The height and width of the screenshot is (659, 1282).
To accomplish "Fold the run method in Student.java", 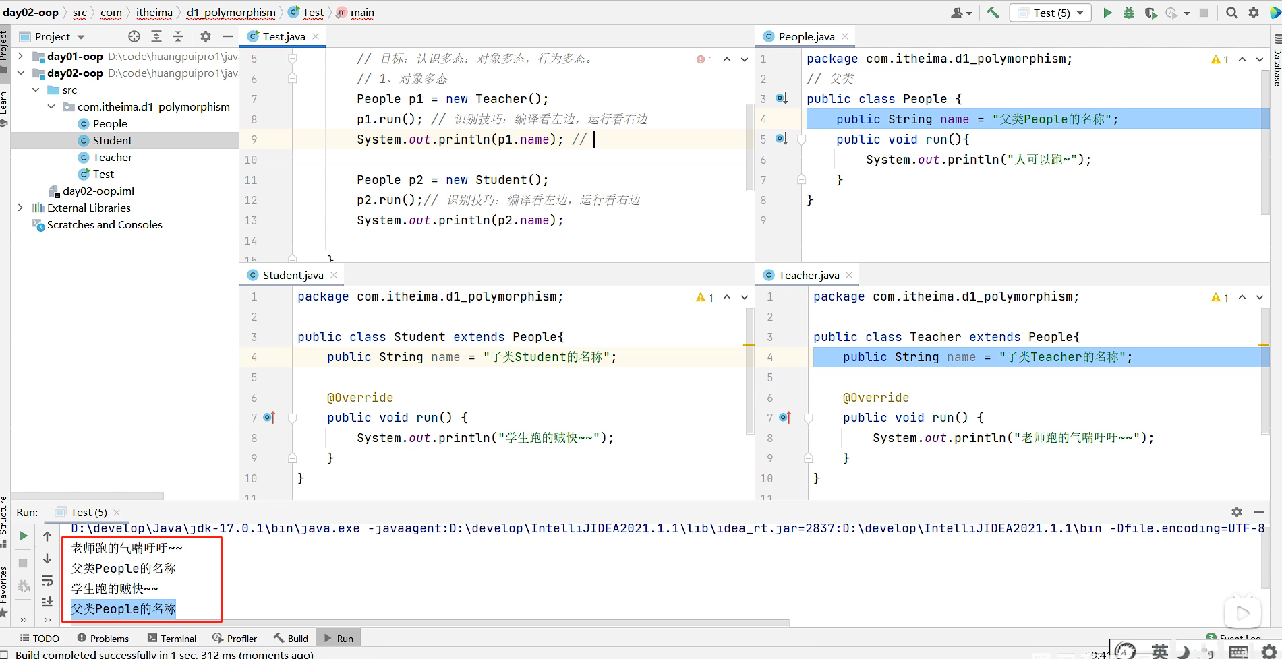I will [292, 418].
